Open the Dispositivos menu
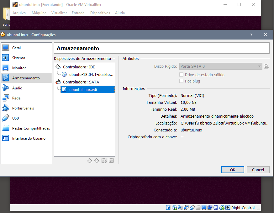Viewport: 274px width, 213px height. tap(100, 13)
